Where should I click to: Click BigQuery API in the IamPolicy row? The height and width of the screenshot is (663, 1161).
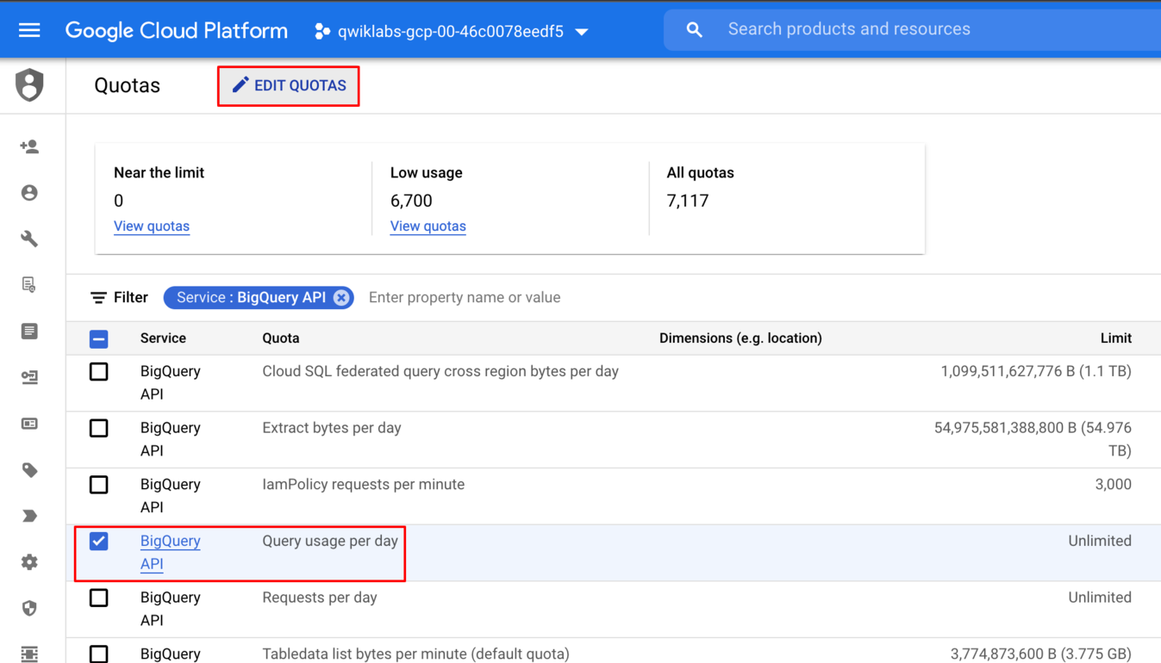(x=171, y=496)
